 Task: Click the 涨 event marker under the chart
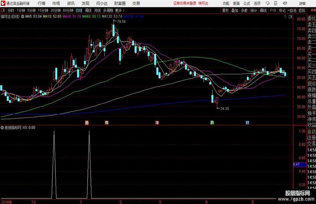pyautogui.click(x=87, y=122)
